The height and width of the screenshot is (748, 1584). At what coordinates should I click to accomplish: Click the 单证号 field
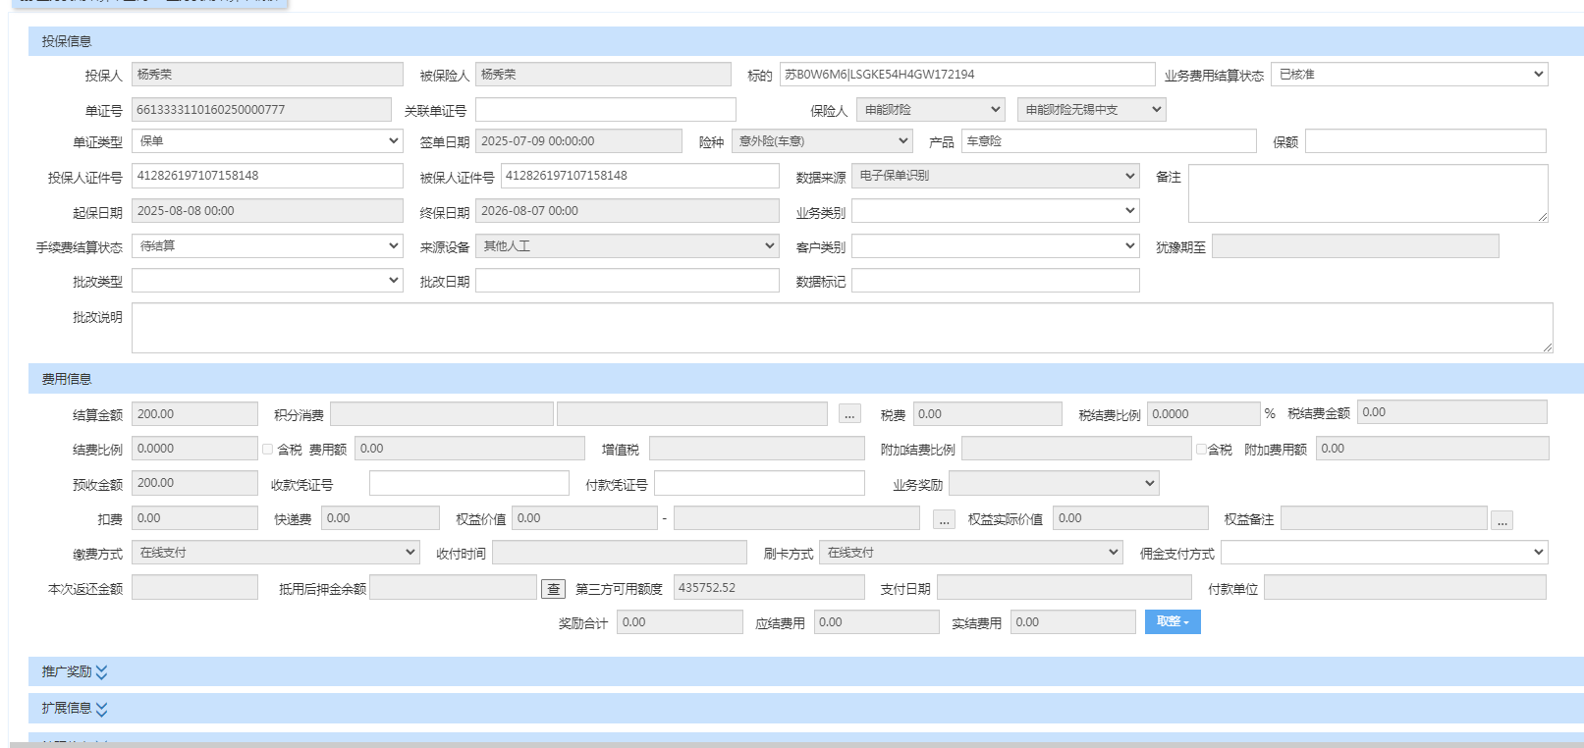(x=261, y=110)
